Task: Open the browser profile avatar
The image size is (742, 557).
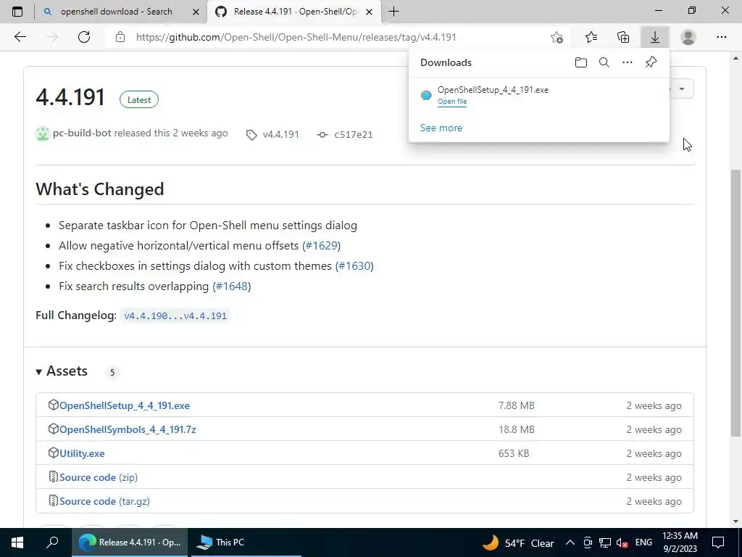Action: 688,37
